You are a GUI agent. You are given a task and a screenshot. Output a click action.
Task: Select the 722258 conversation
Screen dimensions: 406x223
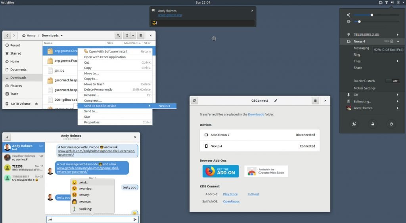pos(24,168)
